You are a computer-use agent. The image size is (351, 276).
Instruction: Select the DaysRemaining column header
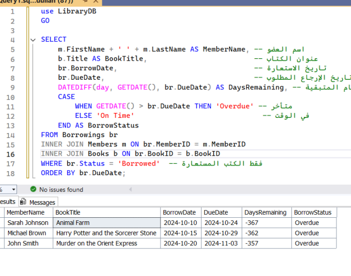[265, 212]
